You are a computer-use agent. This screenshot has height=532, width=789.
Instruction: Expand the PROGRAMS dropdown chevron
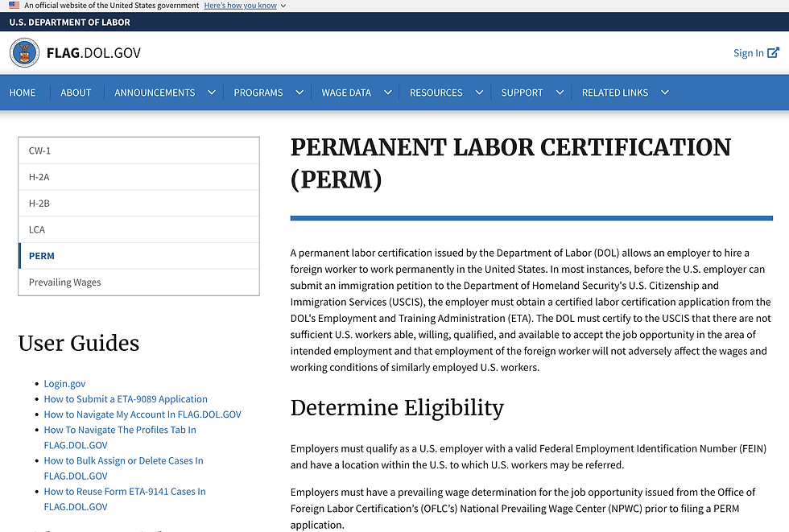click(299, 93)
